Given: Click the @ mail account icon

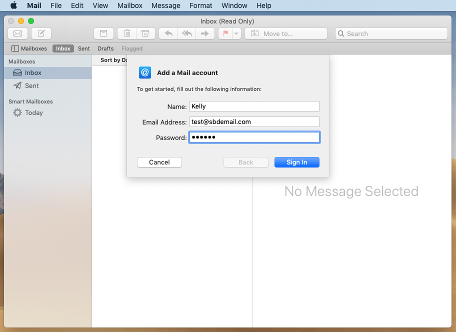Looking at the screenshot, I should 145,72.
